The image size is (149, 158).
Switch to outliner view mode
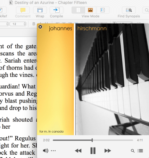pyautogui.click(x=102, y=10)
